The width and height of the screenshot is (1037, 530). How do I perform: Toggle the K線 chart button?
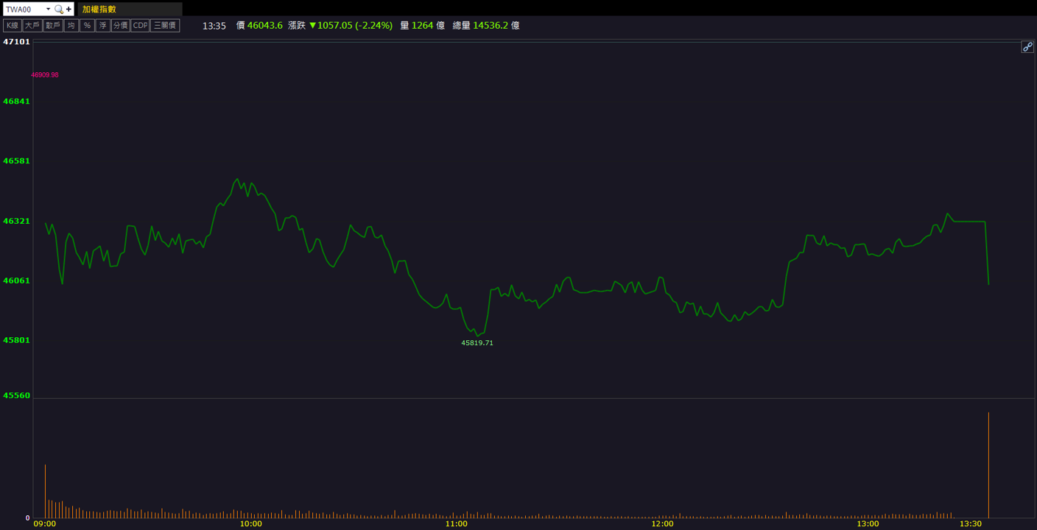12,25
